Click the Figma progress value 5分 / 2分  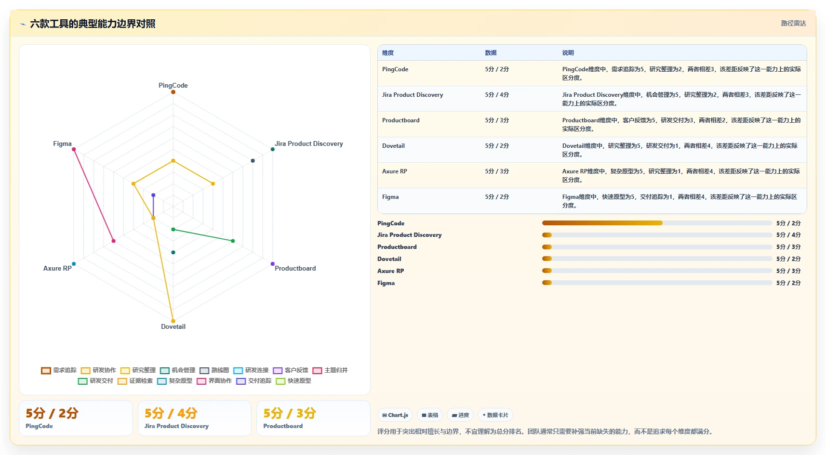point(788,283)
